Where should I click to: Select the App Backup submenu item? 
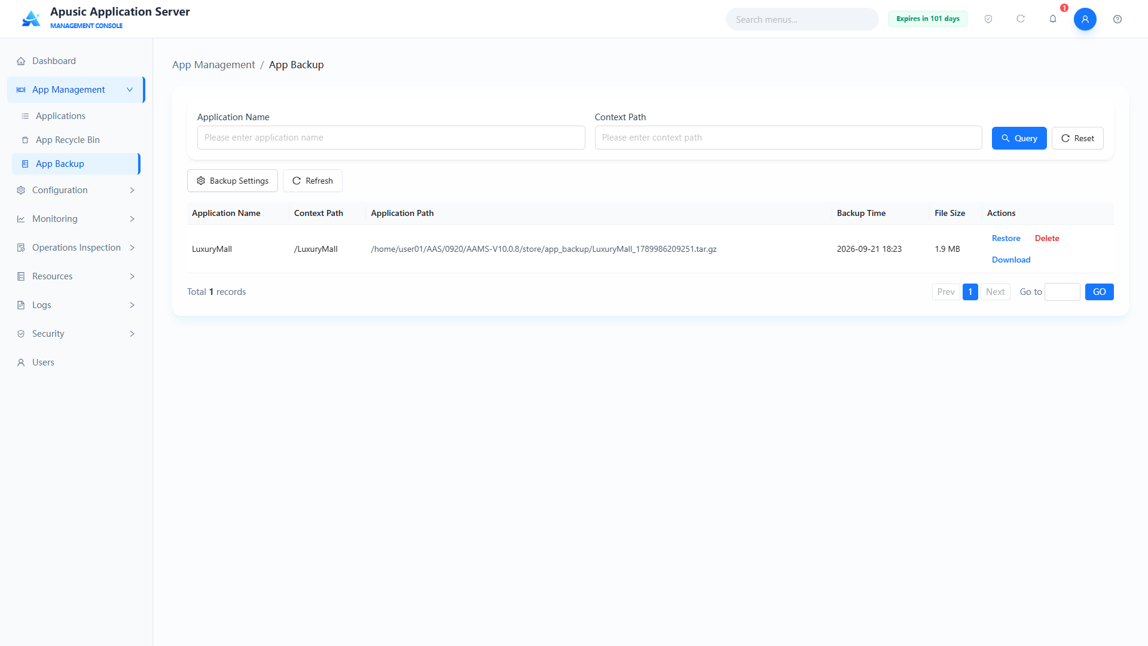point(76,164)
